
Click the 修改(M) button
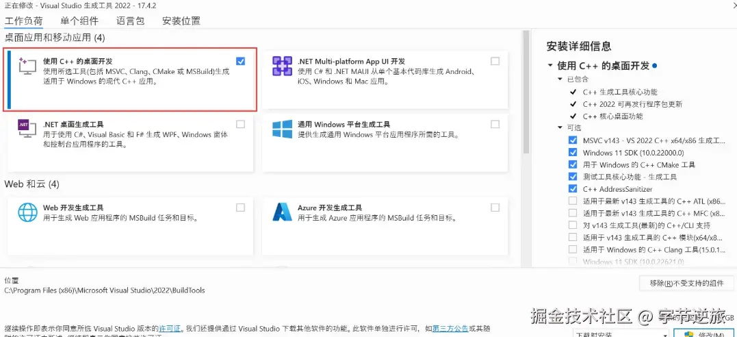click(x=703, y=334)
